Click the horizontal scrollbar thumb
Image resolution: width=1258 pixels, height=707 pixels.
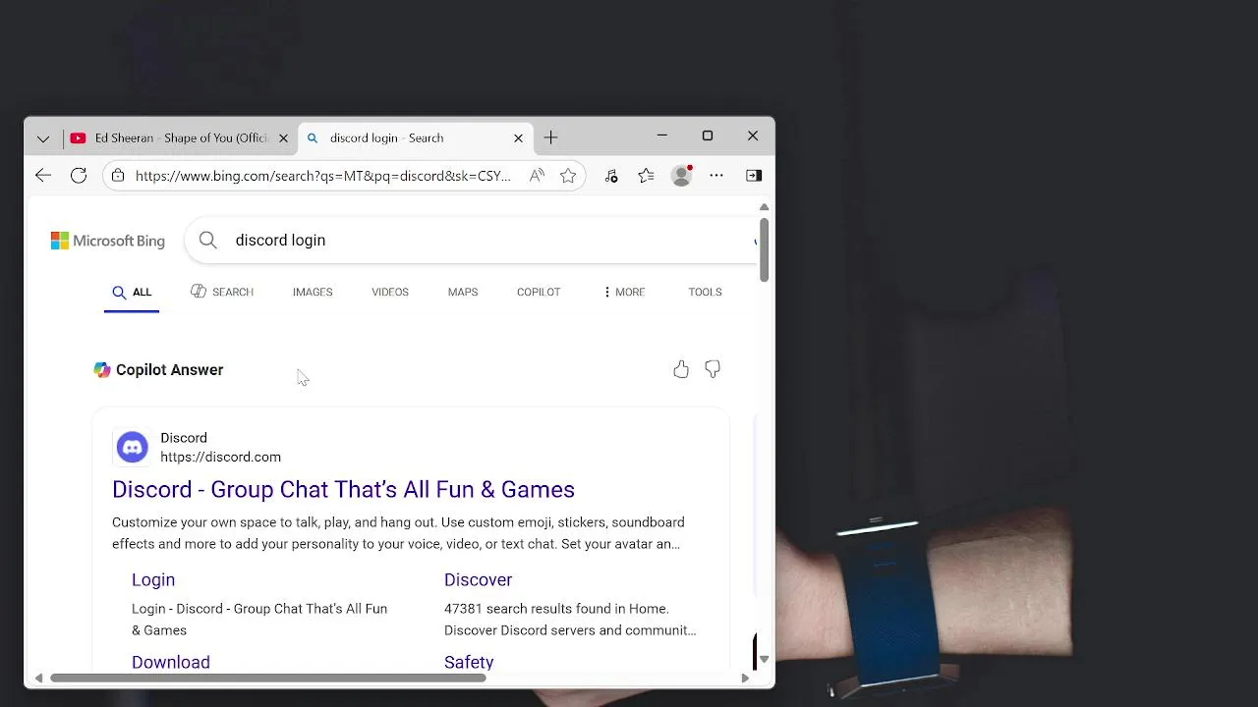267,678
